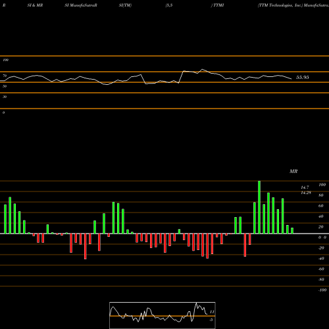The width and height of the screenshot is (329, 329).
Task: Click the '(TTM Technologies, Inc.)' title text
Action: pyautogui.click(x=280, y=5)
